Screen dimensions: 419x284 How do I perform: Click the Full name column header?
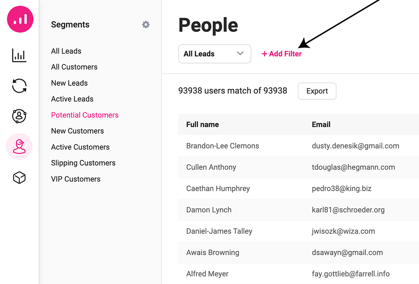(x=203, y=125)
